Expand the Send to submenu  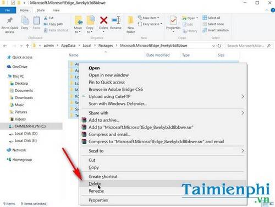tap(163, 151)
